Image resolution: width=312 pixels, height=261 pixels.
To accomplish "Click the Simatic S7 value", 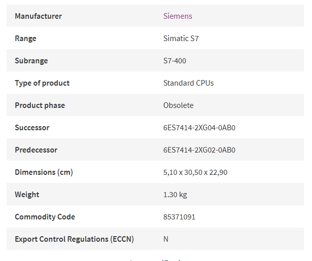I will click(181, 39).
